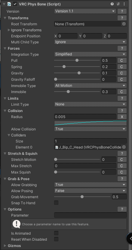Open the component help reference icon
This screenshot has height=250, width=132.
click(112, 4)
